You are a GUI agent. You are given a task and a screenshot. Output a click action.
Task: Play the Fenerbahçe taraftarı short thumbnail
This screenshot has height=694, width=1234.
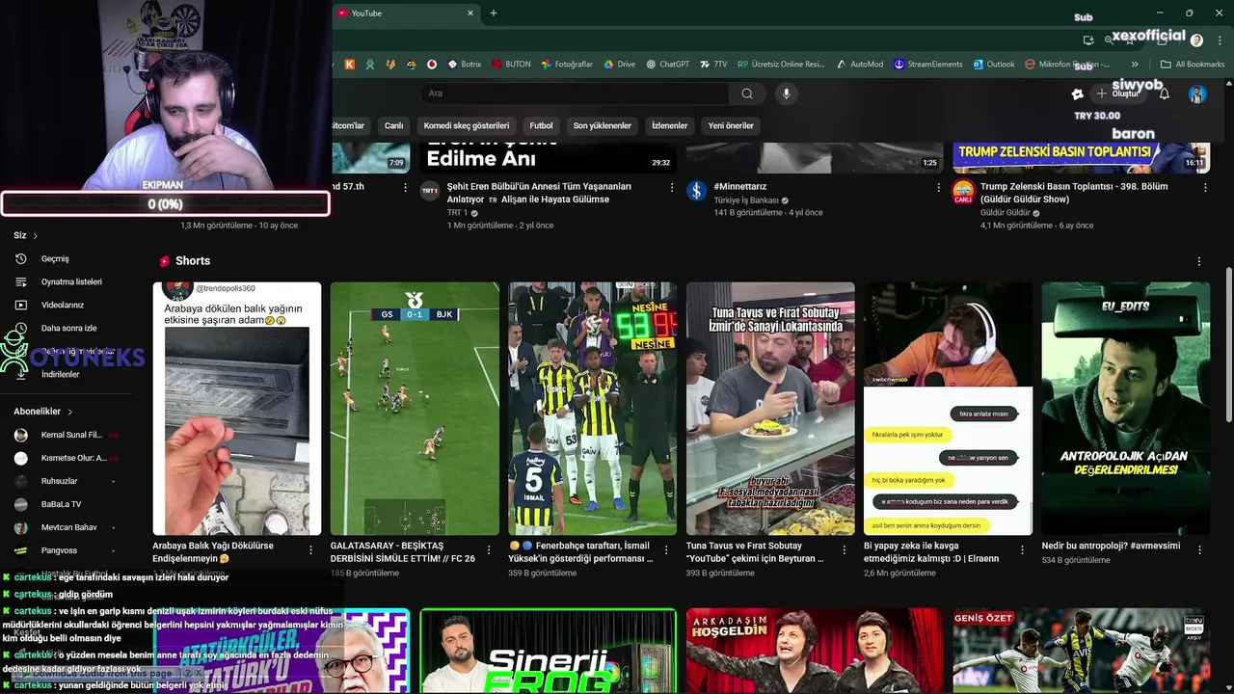point(592,408)
